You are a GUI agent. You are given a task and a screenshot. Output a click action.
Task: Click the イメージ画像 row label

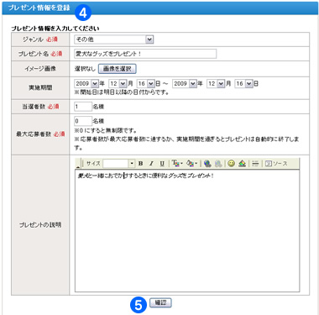coord(40,69)
